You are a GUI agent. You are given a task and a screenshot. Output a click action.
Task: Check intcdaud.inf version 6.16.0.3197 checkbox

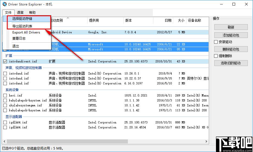[x=5, y=84]
